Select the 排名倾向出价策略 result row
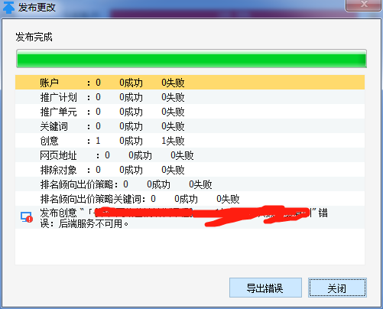 pyautogui.click(x=190, y=184)
